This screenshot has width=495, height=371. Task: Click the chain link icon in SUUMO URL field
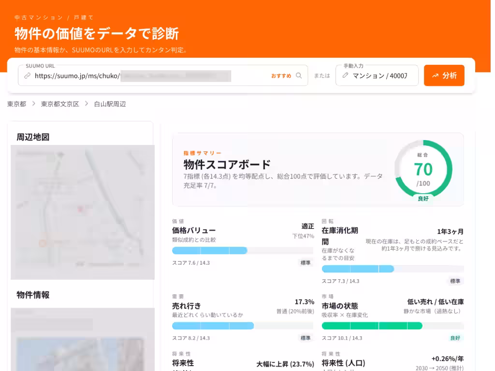[28, 76]
